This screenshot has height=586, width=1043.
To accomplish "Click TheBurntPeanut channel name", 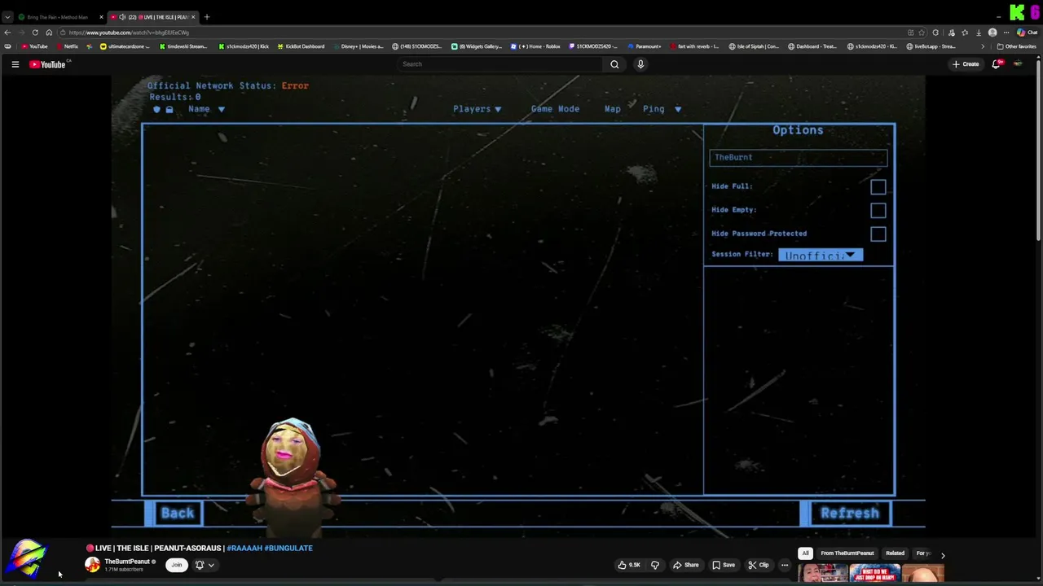I will (127, 562).
